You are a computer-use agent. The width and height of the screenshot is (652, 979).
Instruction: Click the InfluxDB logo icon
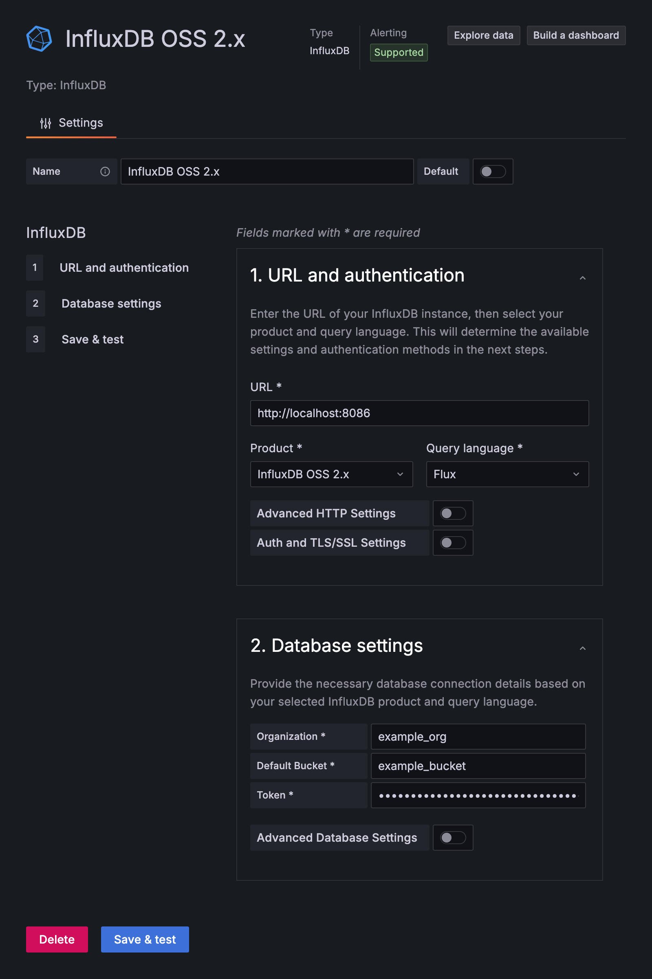pyautogui.click(x=38, y=38)
